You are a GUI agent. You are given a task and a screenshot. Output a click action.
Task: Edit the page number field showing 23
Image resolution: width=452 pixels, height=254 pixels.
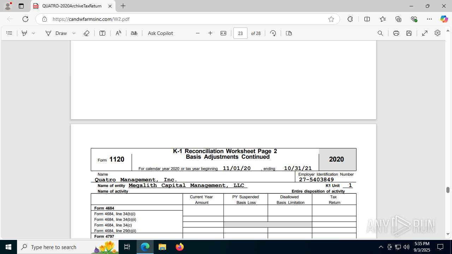(x=240, y=33)
